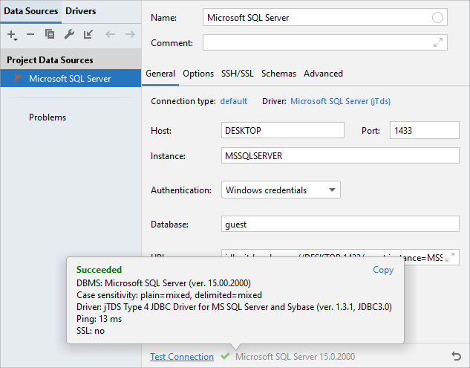470x368 pixels.
Task: Click the revert changes arrow icon
Action: tap(456, 357)
